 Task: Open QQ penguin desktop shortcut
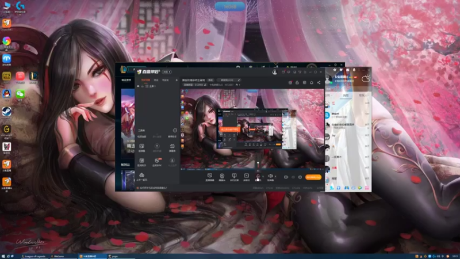point(6,95)
